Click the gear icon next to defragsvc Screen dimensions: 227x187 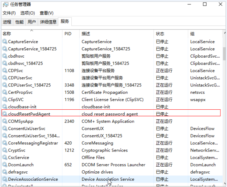pyautogui.click(x=5, y=172)
